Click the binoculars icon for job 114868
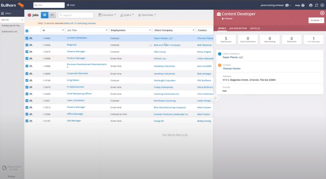The height and width of the screenshot is (179, 326). [31, 66]
